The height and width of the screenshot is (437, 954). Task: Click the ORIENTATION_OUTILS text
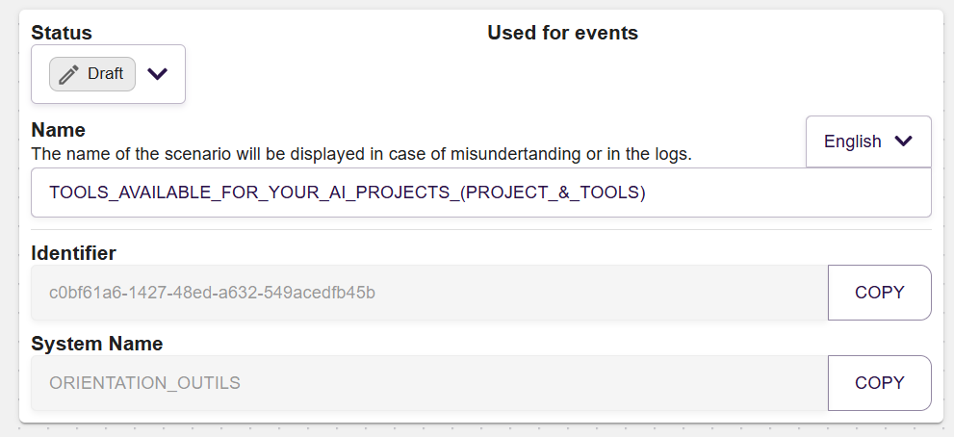click(x=144, y=383)
